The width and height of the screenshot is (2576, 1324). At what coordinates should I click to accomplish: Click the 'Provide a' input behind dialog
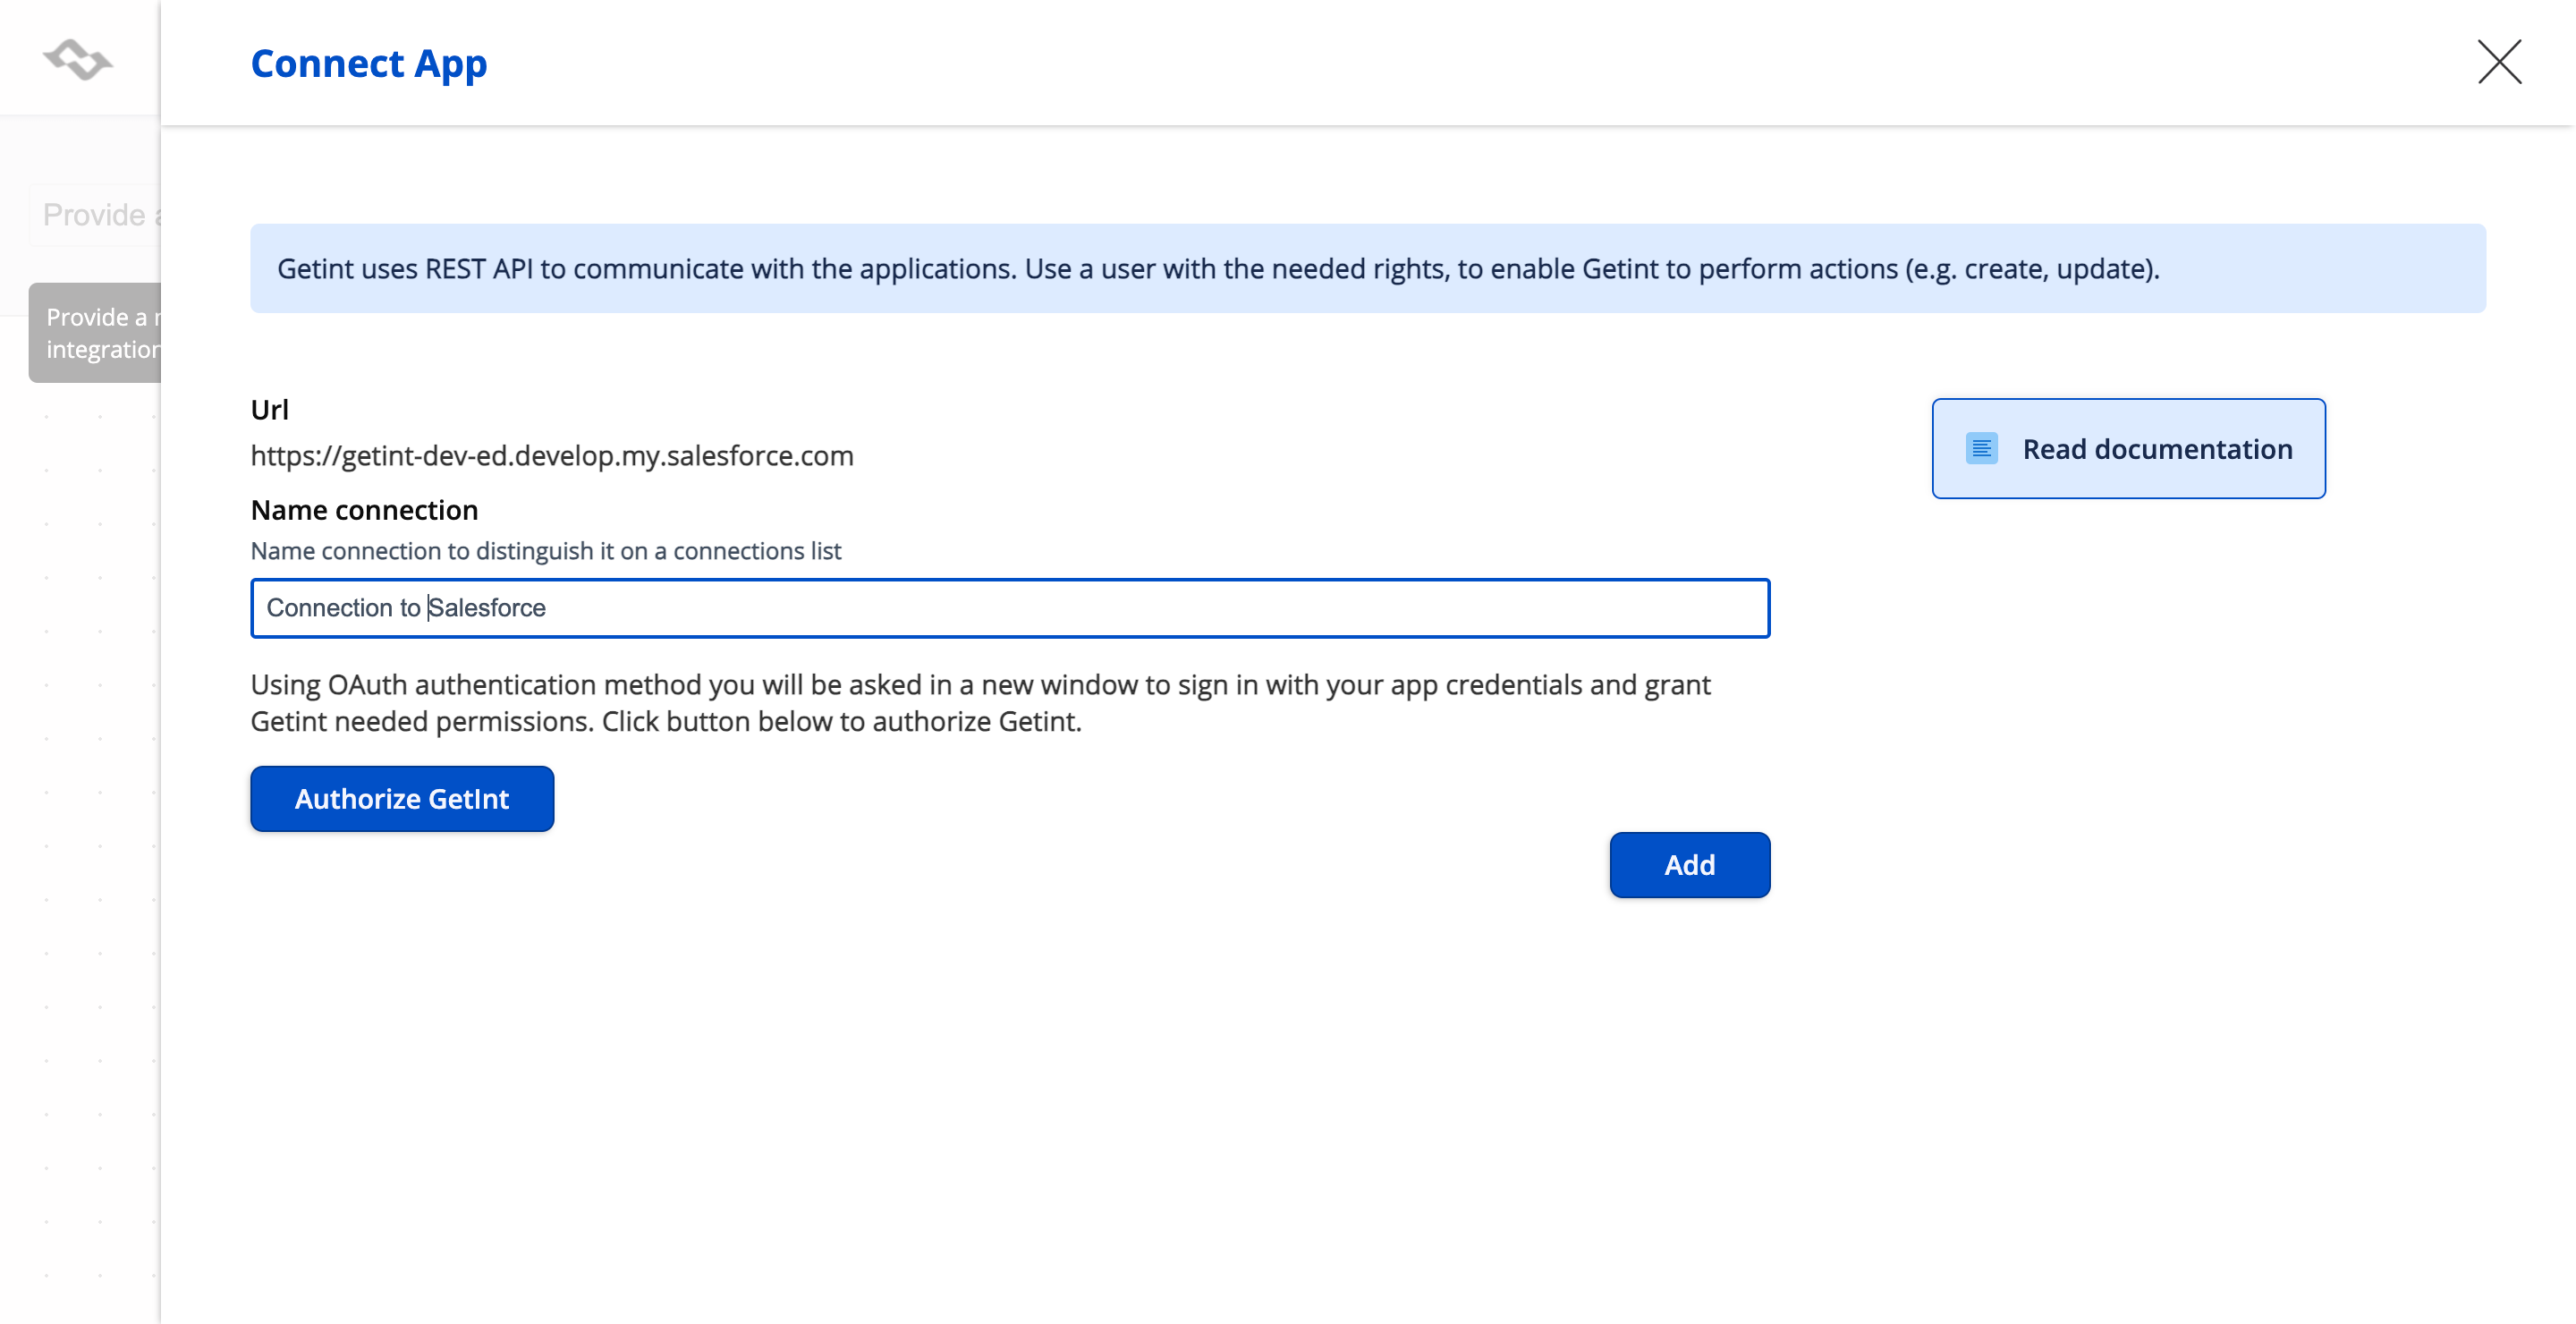pyautogui.click(x=96, y=215)
